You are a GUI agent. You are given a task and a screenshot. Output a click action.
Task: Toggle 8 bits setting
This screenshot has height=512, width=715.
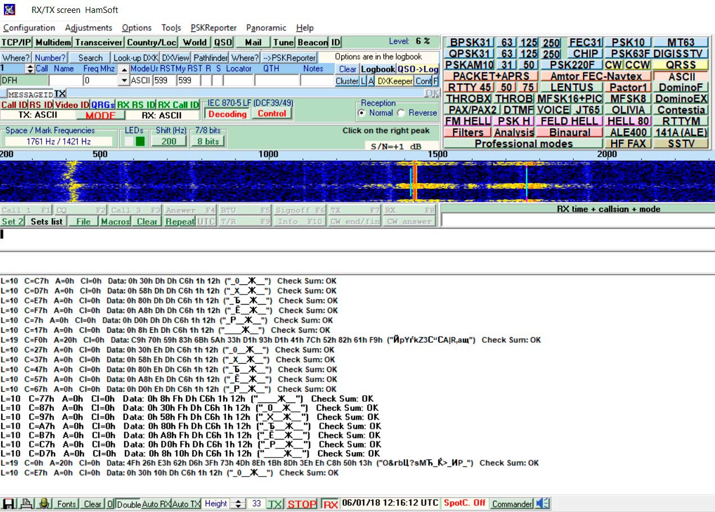point(208,142)
